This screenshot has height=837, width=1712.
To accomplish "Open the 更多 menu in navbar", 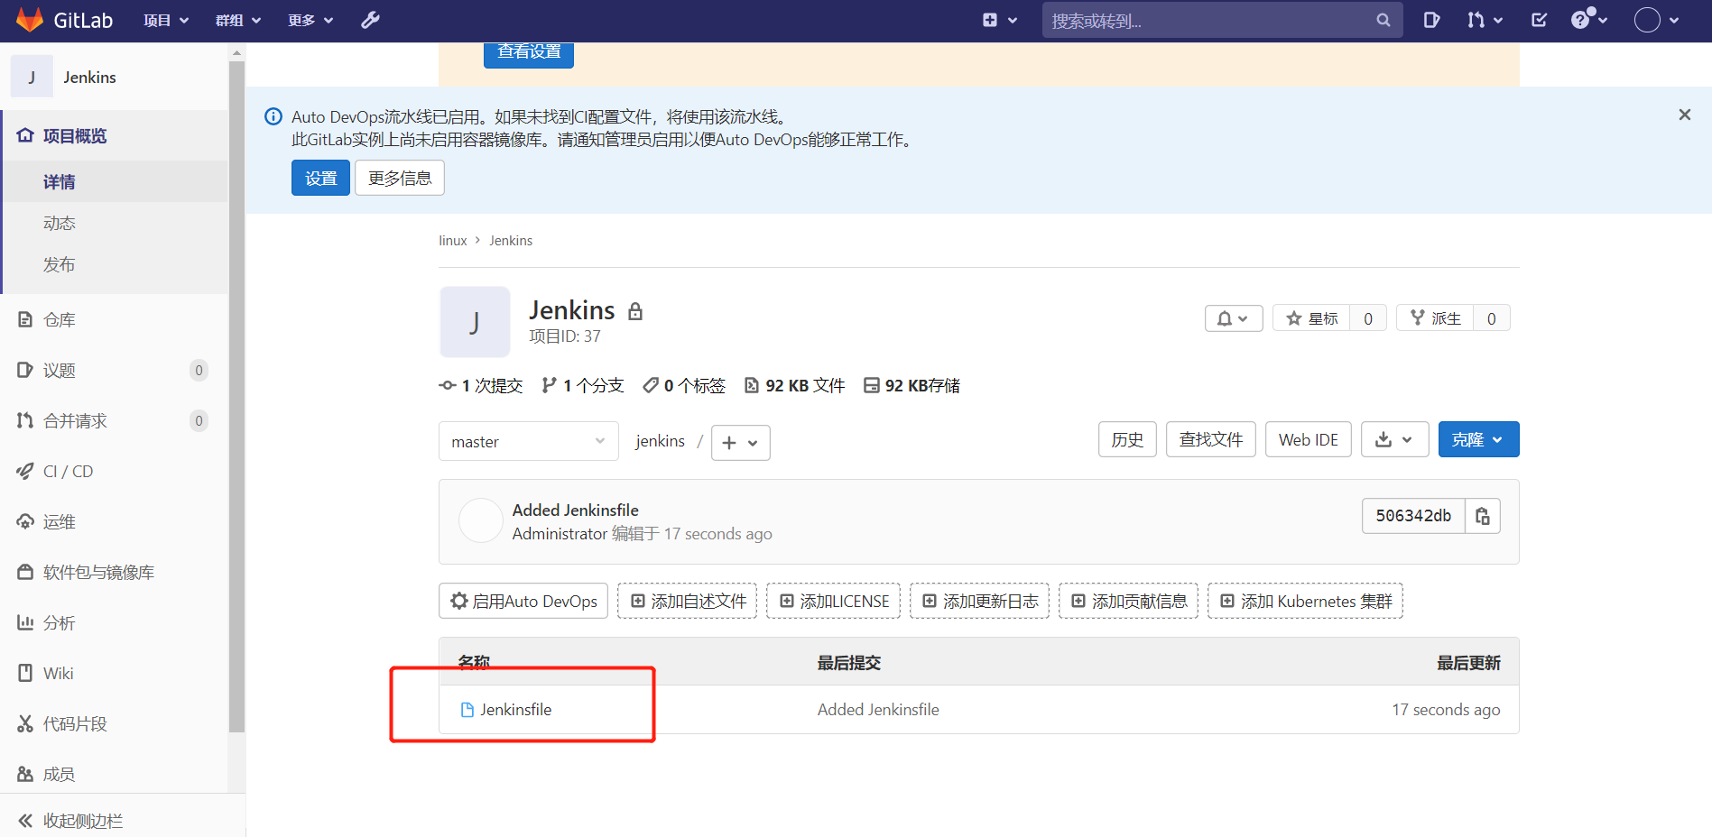I will pos(310,20).
